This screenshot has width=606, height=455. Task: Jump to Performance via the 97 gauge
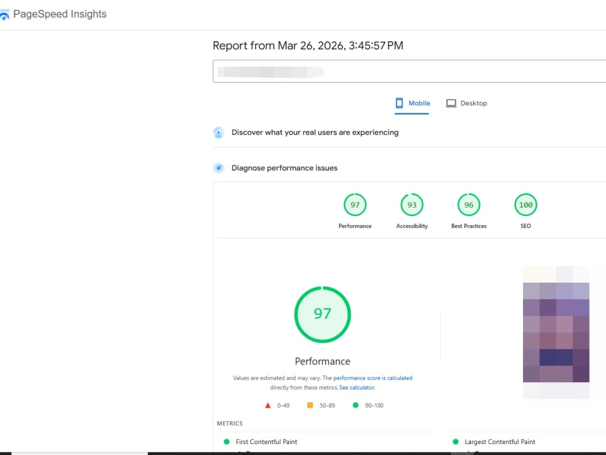355,204
